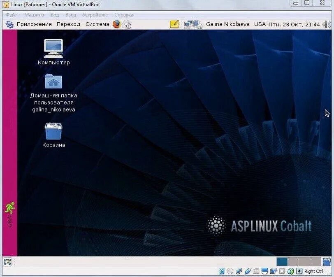Click the video capture display indicator

point(265,271)
